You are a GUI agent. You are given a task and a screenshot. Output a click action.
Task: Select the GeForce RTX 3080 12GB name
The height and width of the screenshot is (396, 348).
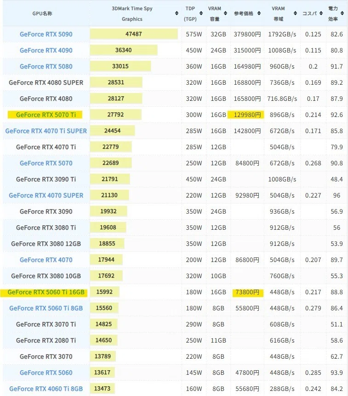tap(46, 244)
